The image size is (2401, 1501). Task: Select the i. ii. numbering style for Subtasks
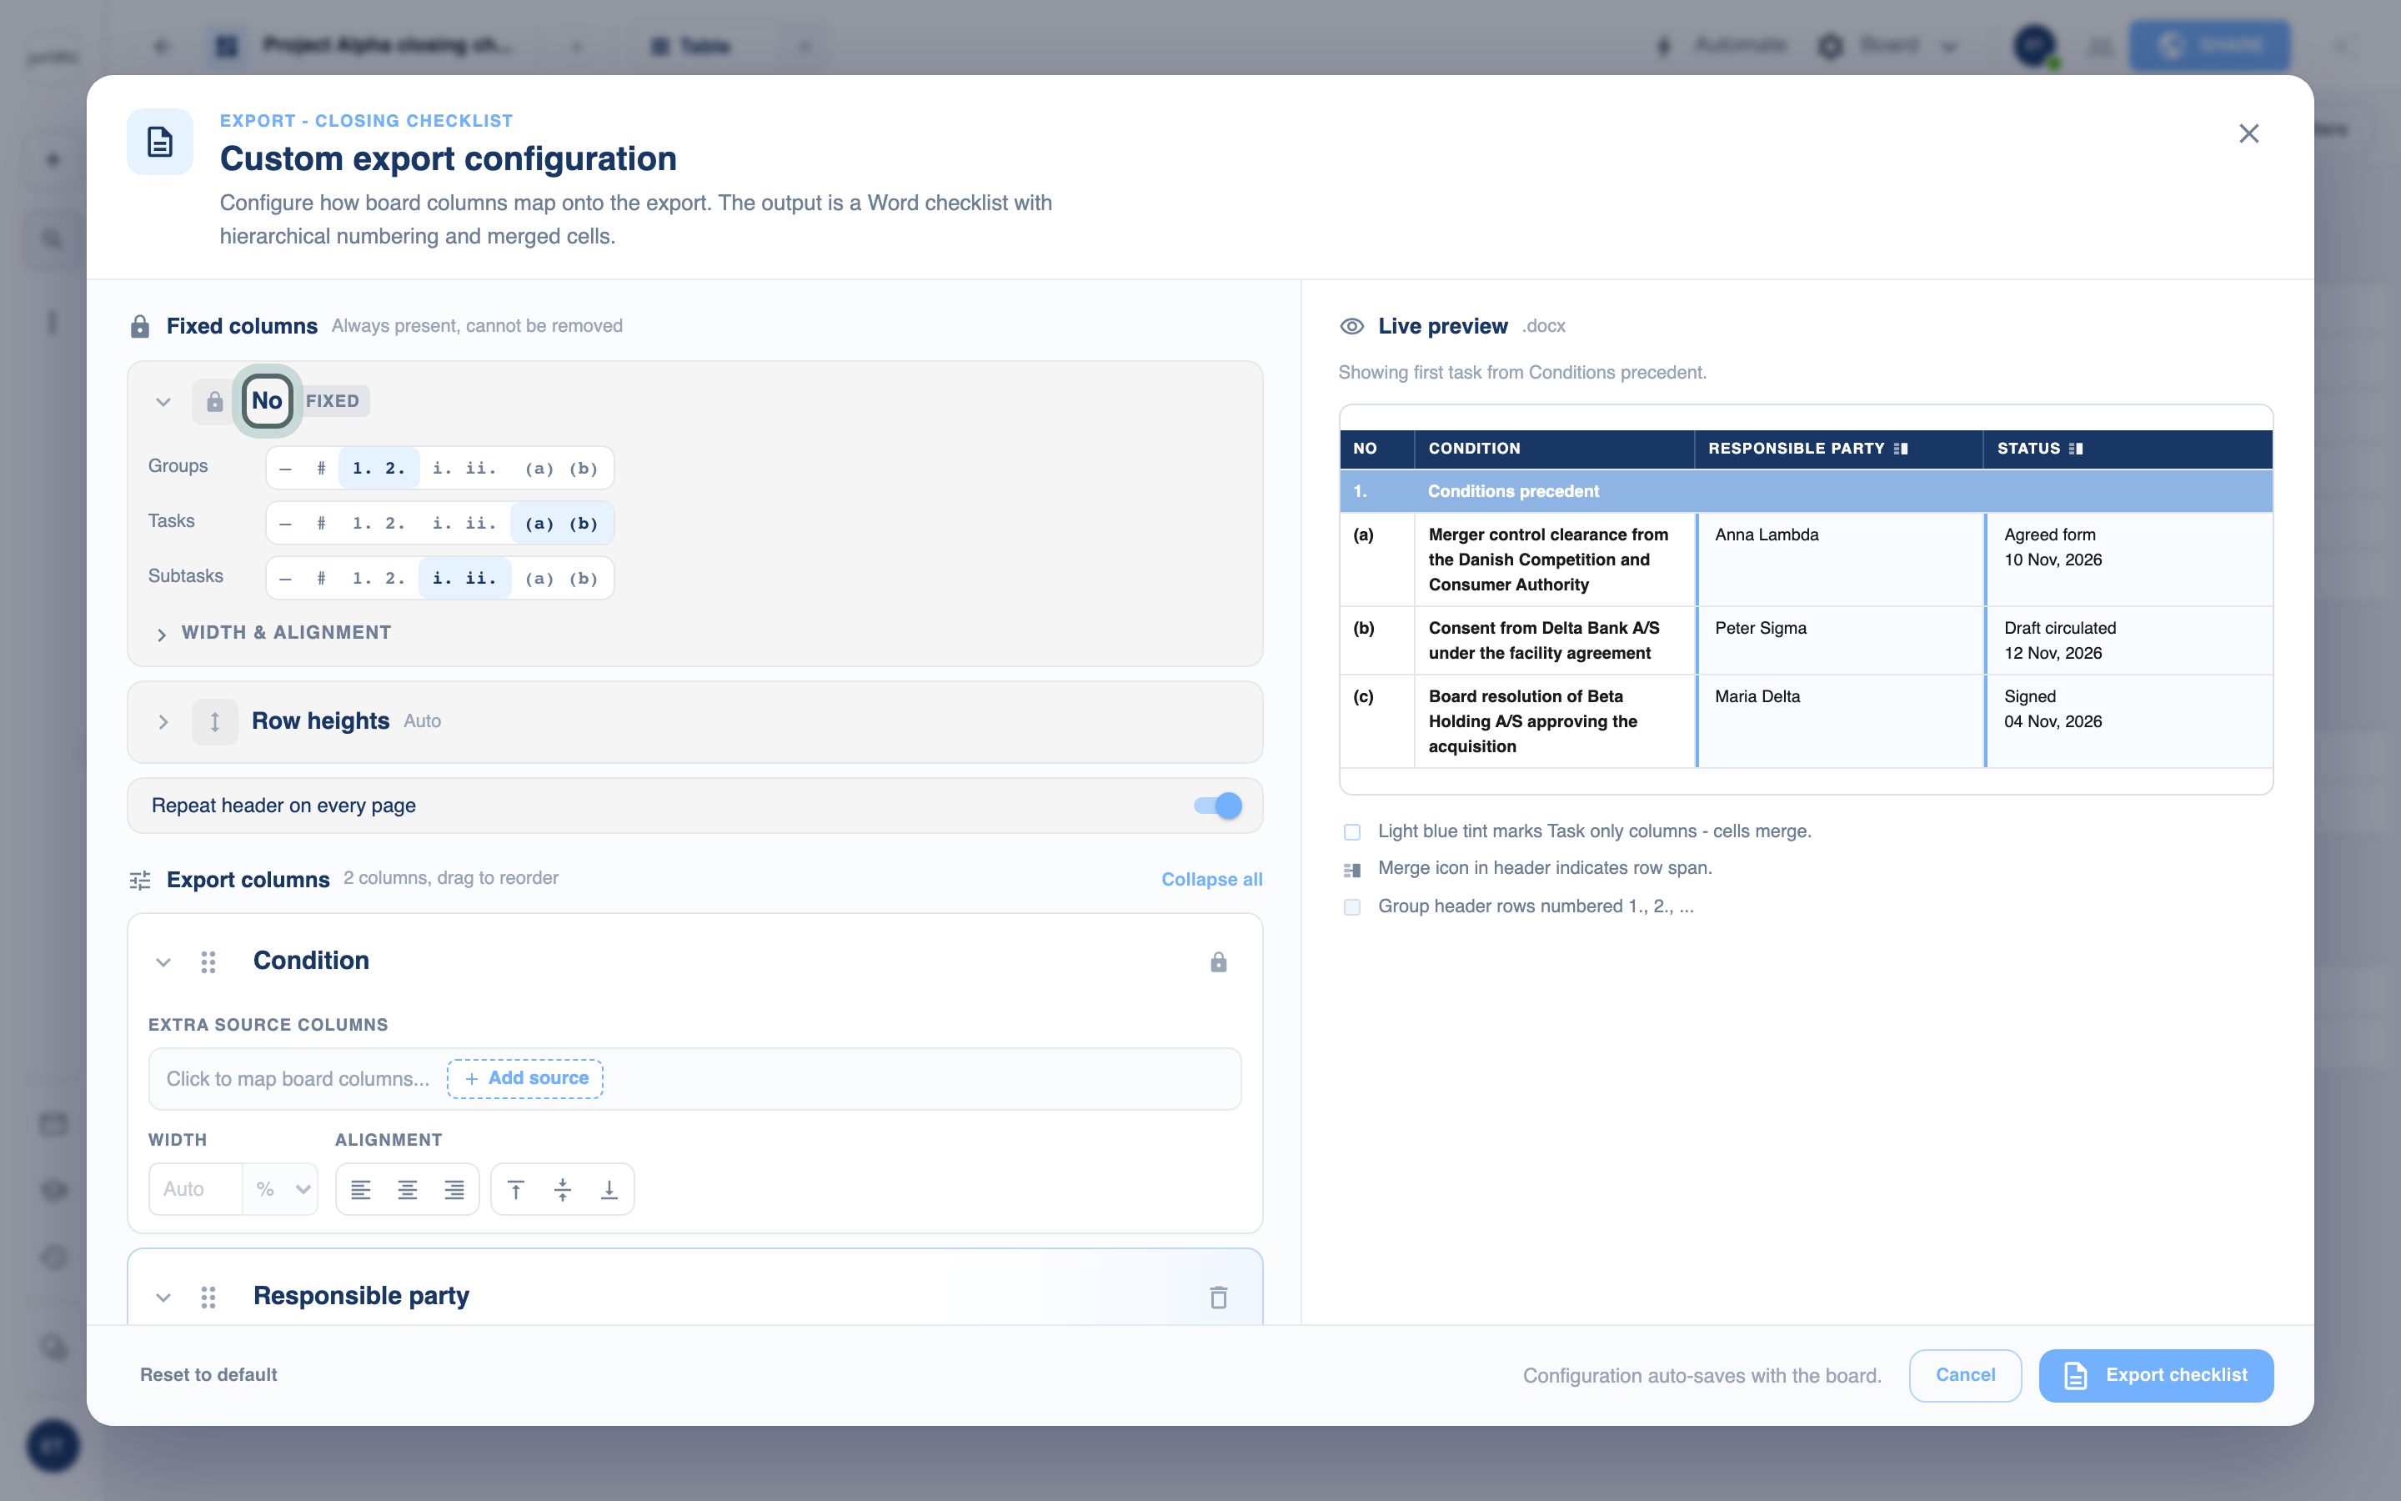[x=464, y=578]
